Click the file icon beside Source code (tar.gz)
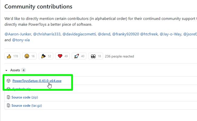This screenshot has width=197, height=121. click(8, 106)
